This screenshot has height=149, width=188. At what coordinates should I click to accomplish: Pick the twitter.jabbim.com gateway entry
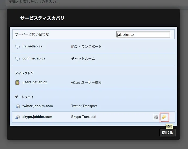point(37,106)
